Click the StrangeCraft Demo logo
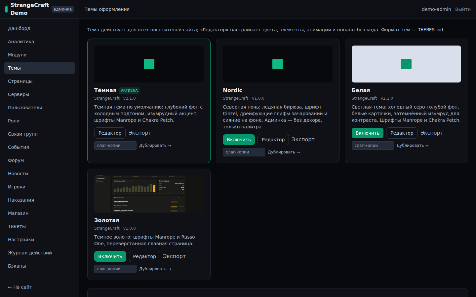 click(27, 9)
